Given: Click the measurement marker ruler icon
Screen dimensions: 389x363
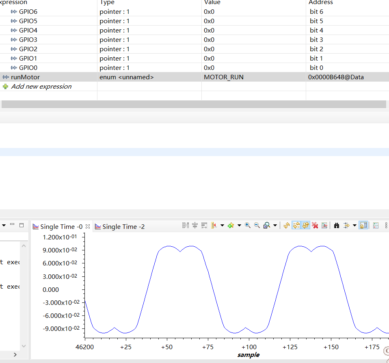Looking at the screenshot, I should (214, 225).
